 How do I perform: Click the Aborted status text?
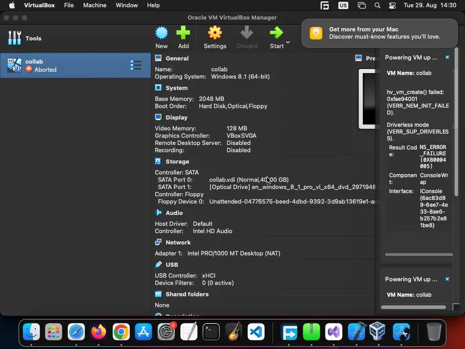45,70
